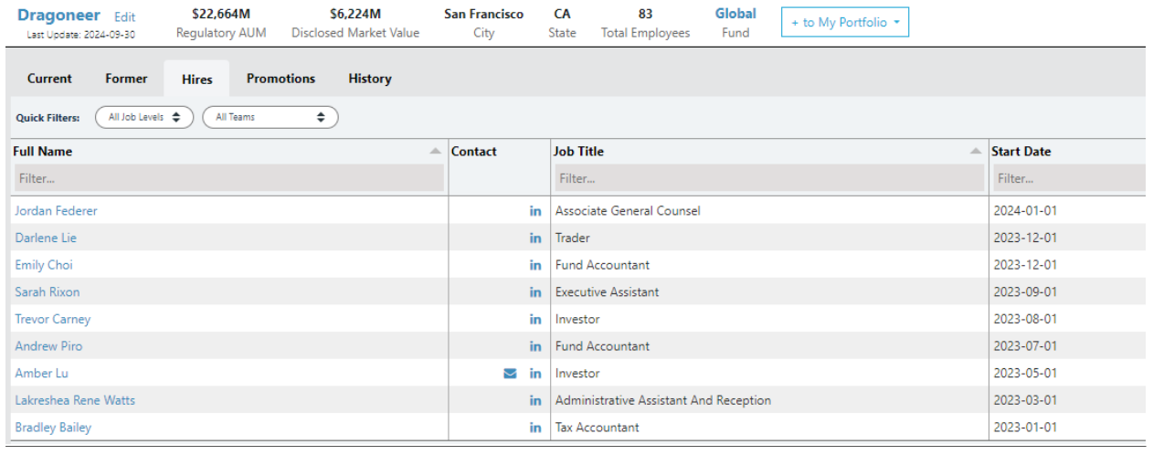Click the email icon for Amber Lu
The image size is (1153, 455).
[510, 374]
